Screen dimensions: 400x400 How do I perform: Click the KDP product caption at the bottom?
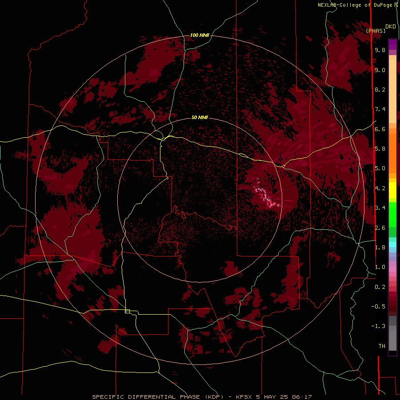click(x=202, y=397)
